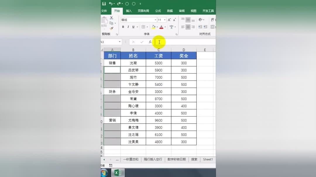Click the Undo arrow icon
Viewport: 316px width, 177px height.
point(111,3)
